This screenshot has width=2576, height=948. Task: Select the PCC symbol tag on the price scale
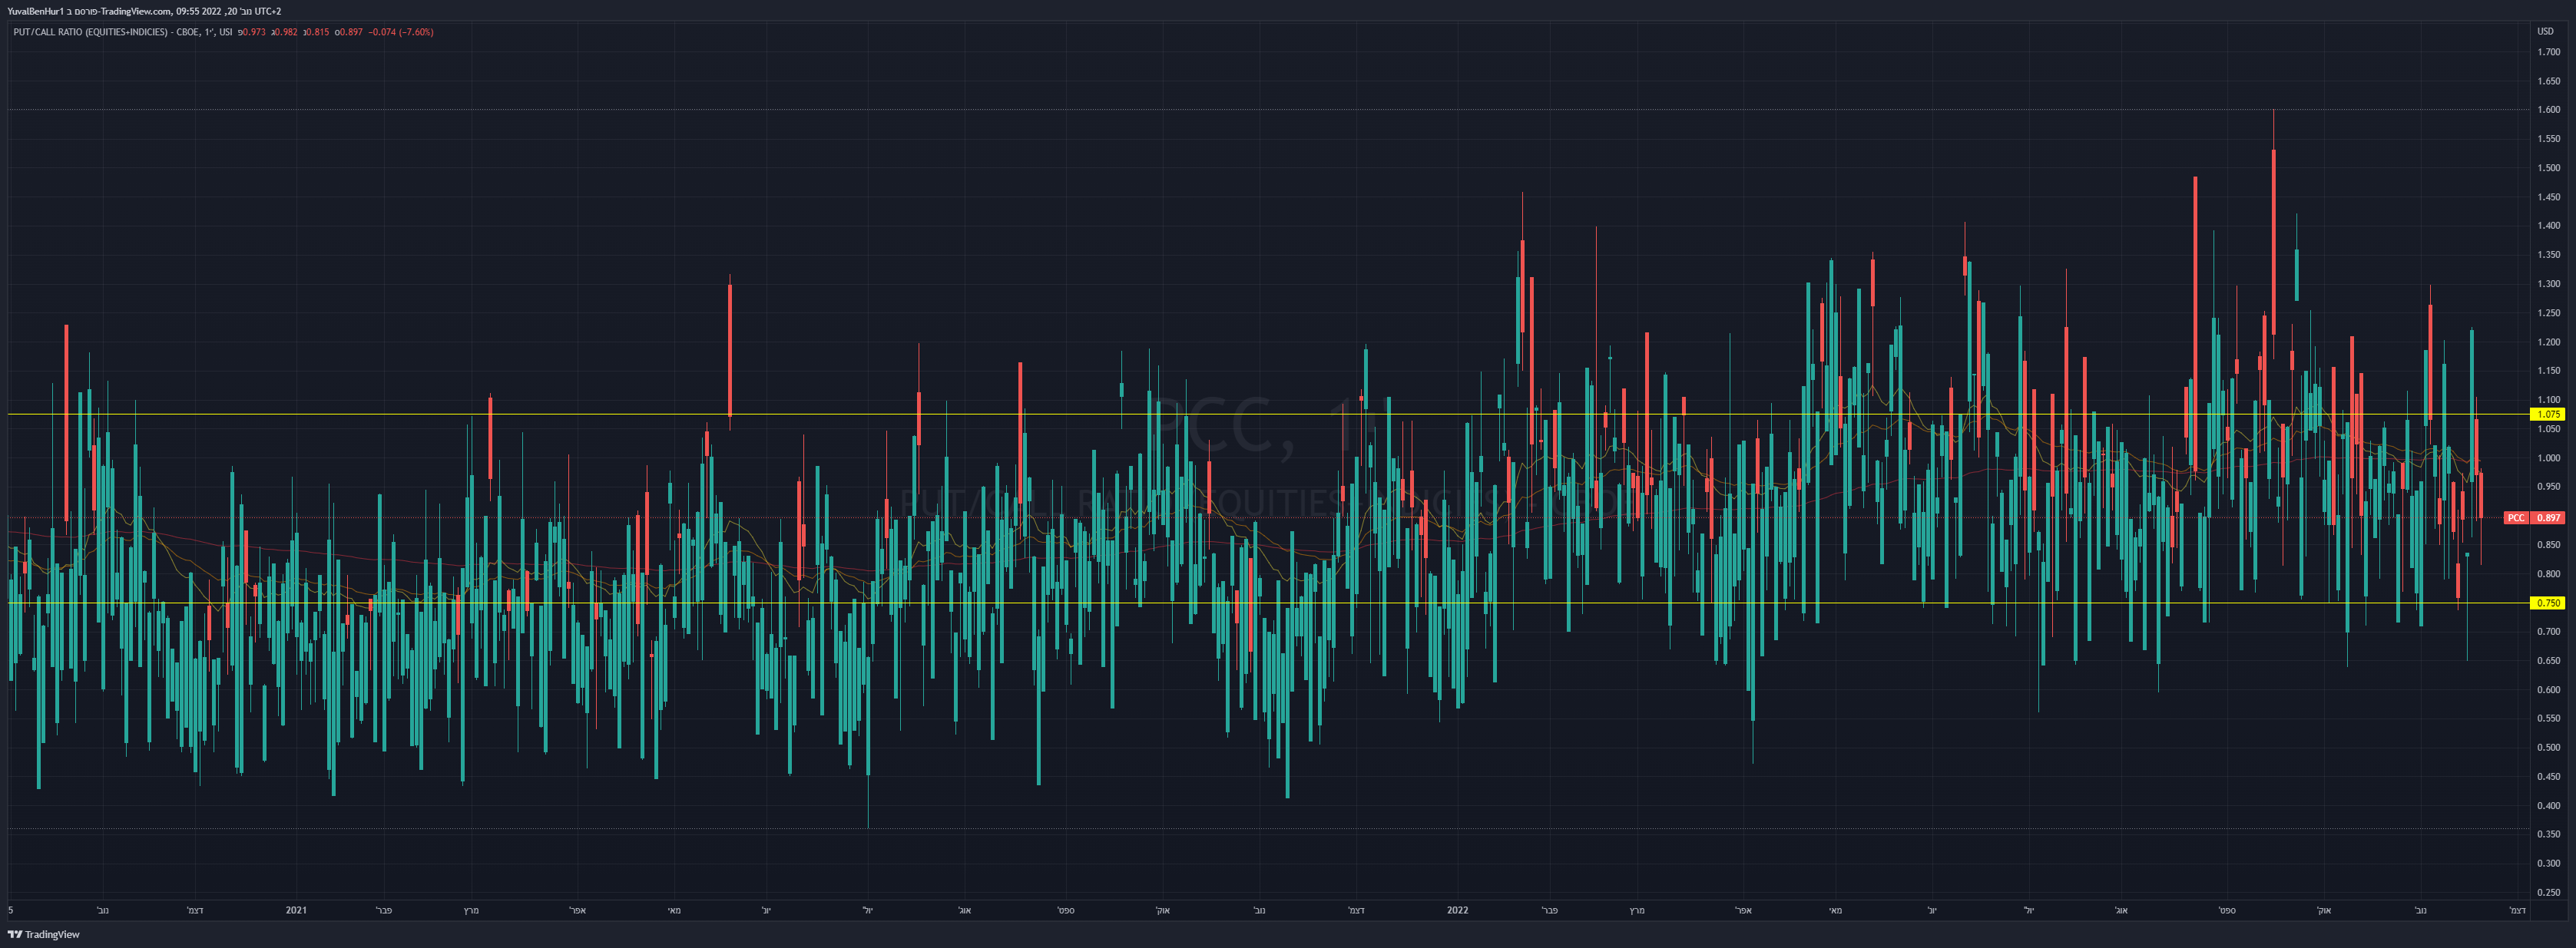click(2516, 518)
